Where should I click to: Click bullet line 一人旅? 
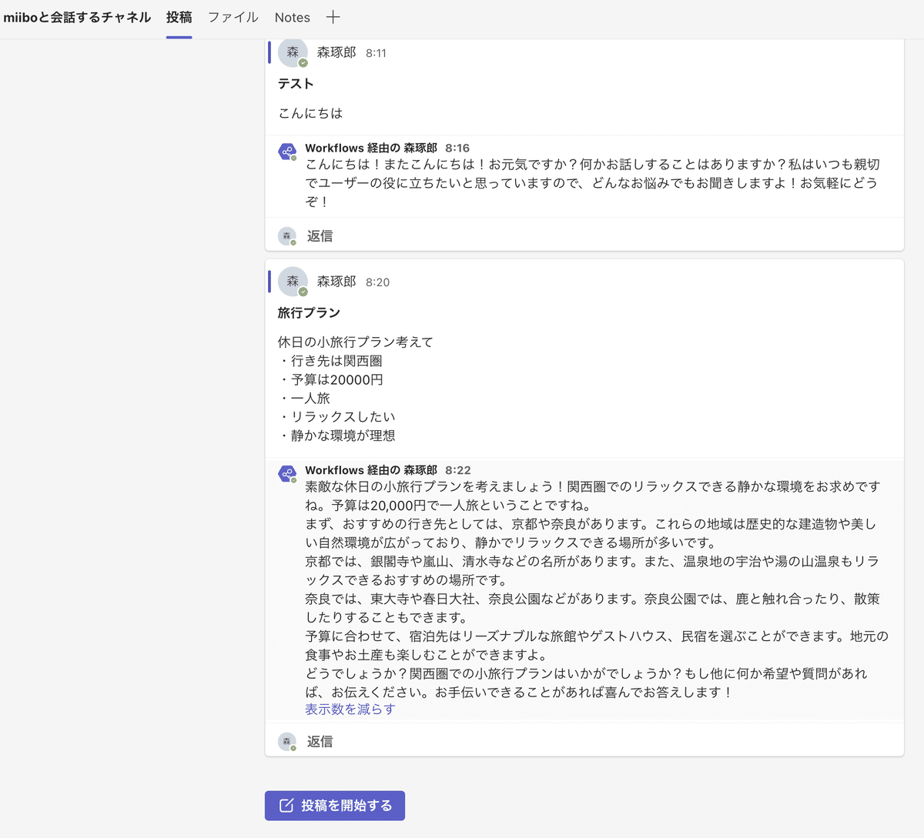click(304, 398)
